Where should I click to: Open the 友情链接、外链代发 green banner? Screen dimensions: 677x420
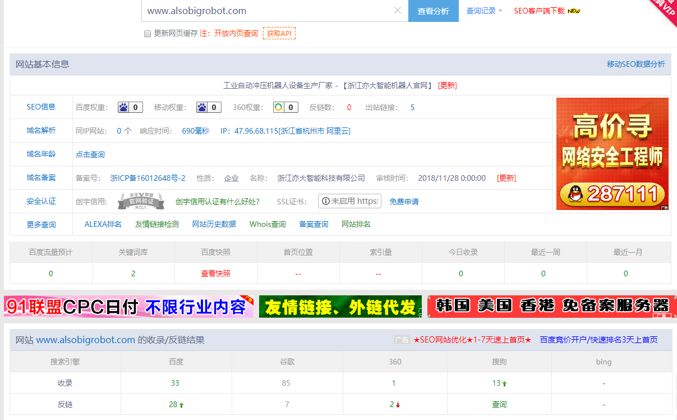pyautogui.click(x=340, y=307)
